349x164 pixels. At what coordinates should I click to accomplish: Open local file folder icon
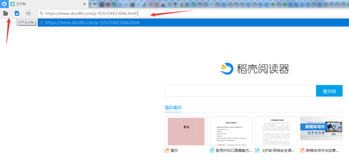(x=5, y=13)
